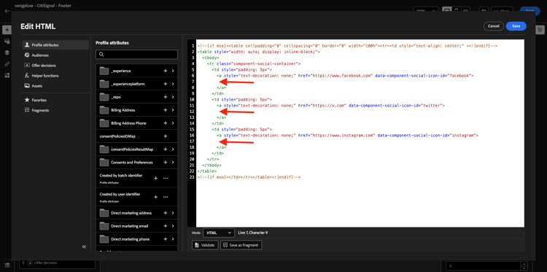Screen dimensions: 547x272
Task: Add consentPoliciesResultMap with plus icon
Action: point(166,149)
